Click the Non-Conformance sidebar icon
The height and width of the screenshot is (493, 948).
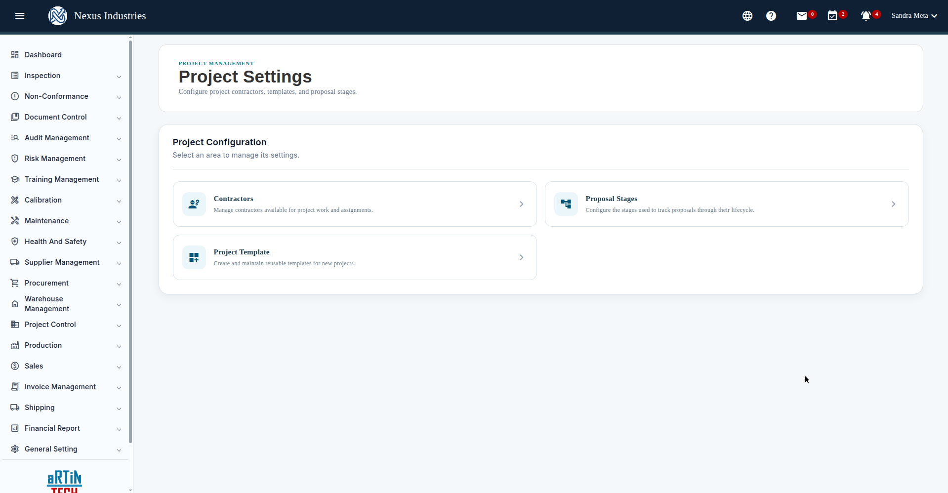tap(15, 96)
